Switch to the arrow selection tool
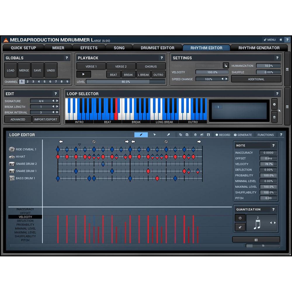The width and height of the screenshot is (292, 292). 154,135
